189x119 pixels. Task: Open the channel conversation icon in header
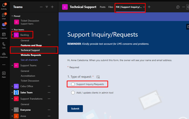click(x=178, y=7)
